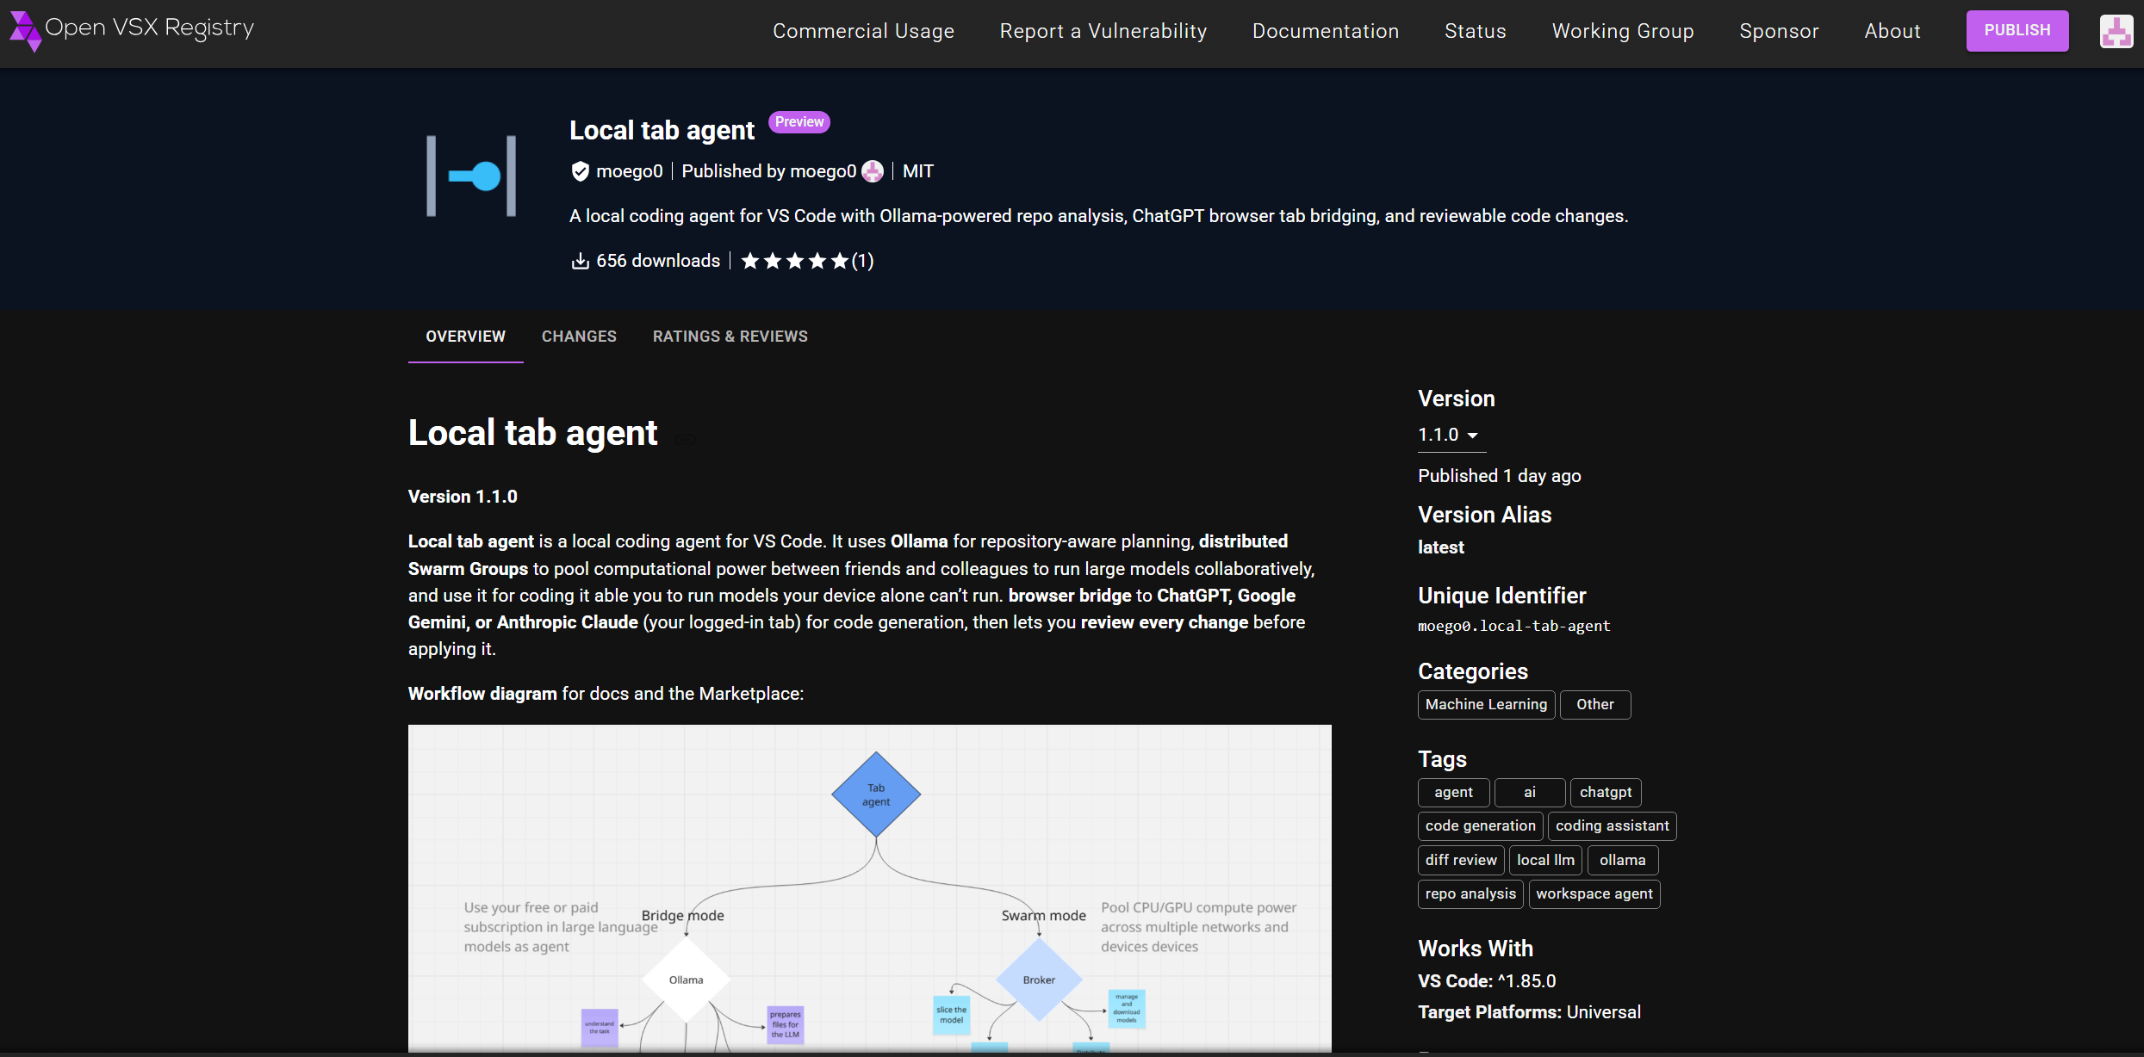Click the Preview badge

(799, 122)
